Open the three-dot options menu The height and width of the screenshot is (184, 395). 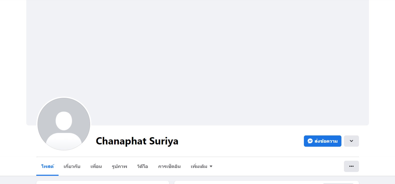coord(351,166)
